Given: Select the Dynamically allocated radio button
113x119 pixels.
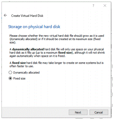Looking at the screenshot, I should click(10, 73).
